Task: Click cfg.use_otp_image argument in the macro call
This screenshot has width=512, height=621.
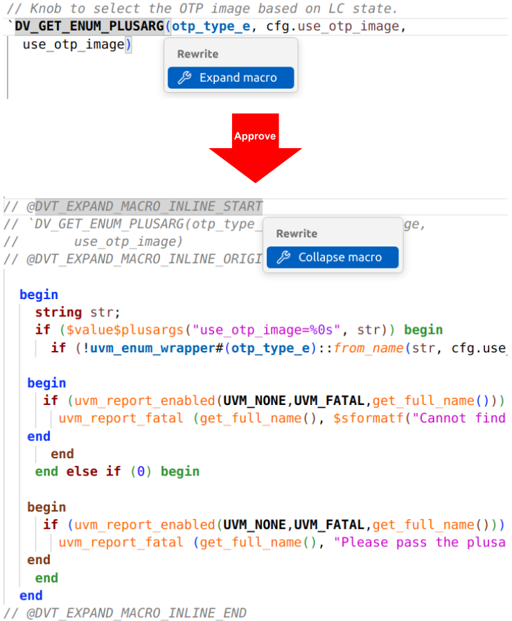Action: coord(333,26)
